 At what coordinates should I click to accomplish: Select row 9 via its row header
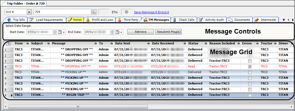(8, 95)
